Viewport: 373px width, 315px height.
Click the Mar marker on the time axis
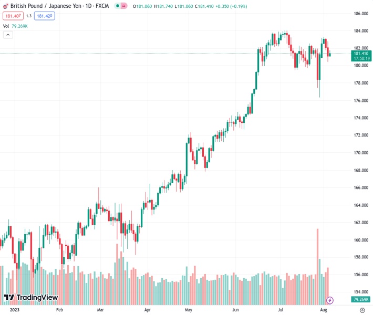[x=100, y=310]
